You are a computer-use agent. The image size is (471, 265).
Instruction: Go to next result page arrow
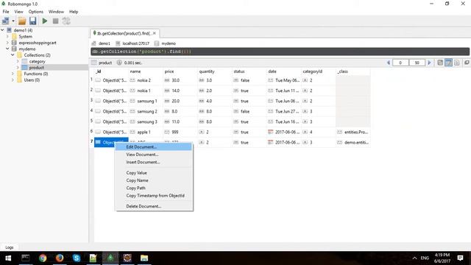point(429,63)
